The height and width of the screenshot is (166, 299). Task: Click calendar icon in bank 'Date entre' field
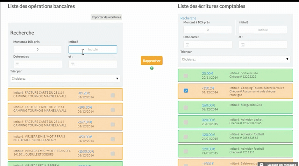(x=17, y=64)
